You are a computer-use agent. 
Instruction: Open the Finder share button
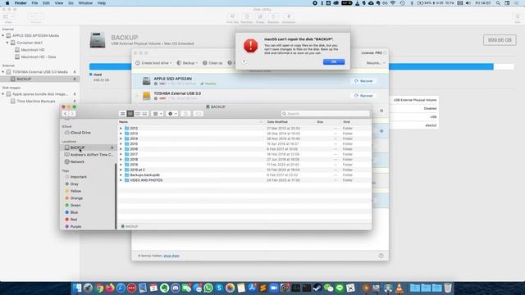(x=185, y=114)
